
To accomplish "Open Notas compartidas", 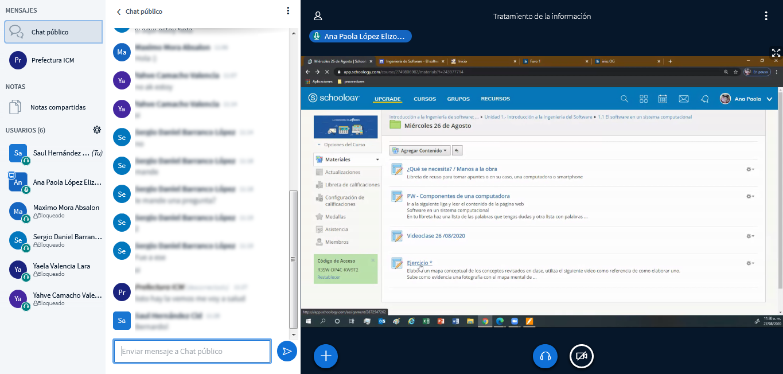I will 53,107.
